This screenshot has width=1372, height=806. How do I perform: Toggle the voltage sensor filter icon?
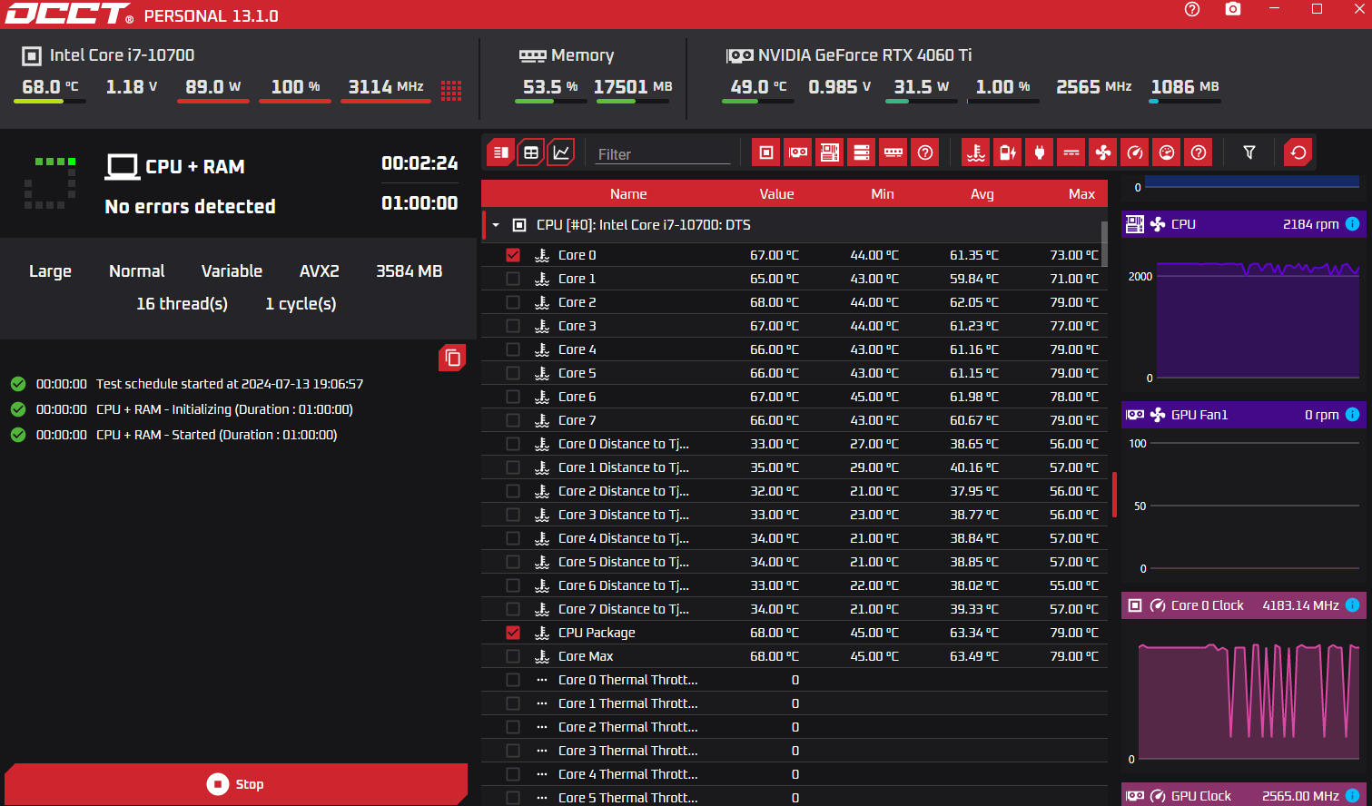[x=1071, y=152]
